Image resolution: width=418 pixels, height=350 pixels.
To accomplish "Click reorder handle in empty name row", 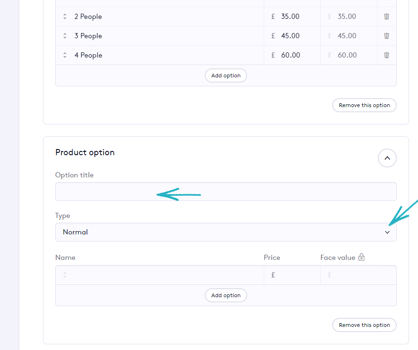I will point(65,275).
